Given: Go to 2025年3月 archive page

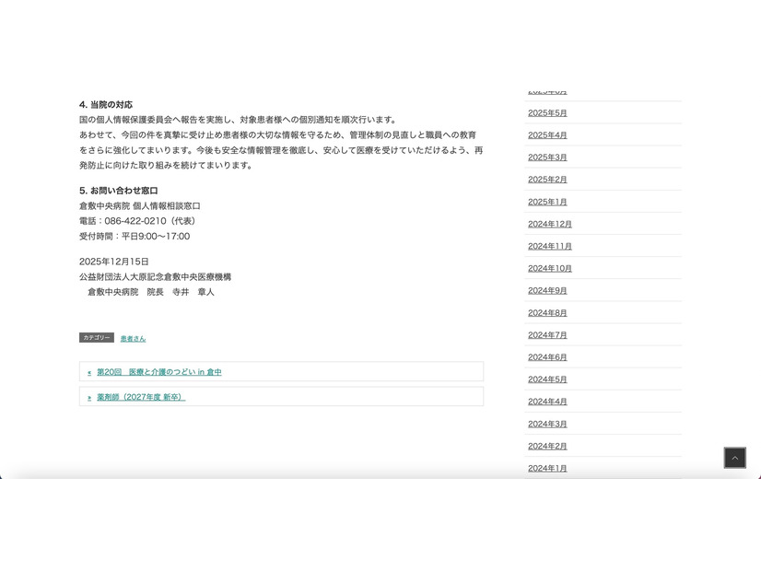Looking at the screenshot, I should [x=547, y=157].
